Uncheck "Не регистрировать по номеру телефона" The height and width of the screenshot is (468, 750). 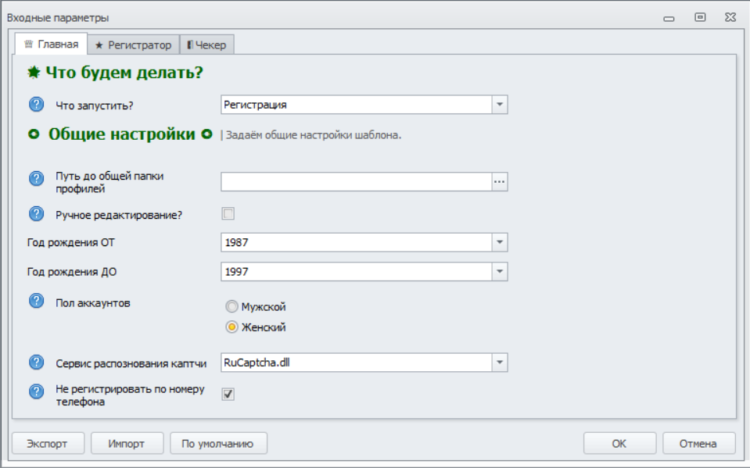point(228,394)
